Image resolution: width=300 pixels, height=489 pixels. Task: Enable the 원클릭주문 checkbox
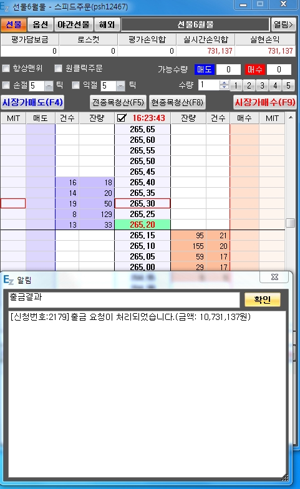pos(59,69)
